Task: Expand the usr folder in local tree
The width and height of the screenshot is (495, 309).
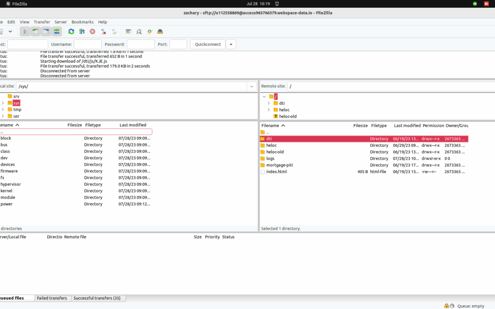Action: 3,116
